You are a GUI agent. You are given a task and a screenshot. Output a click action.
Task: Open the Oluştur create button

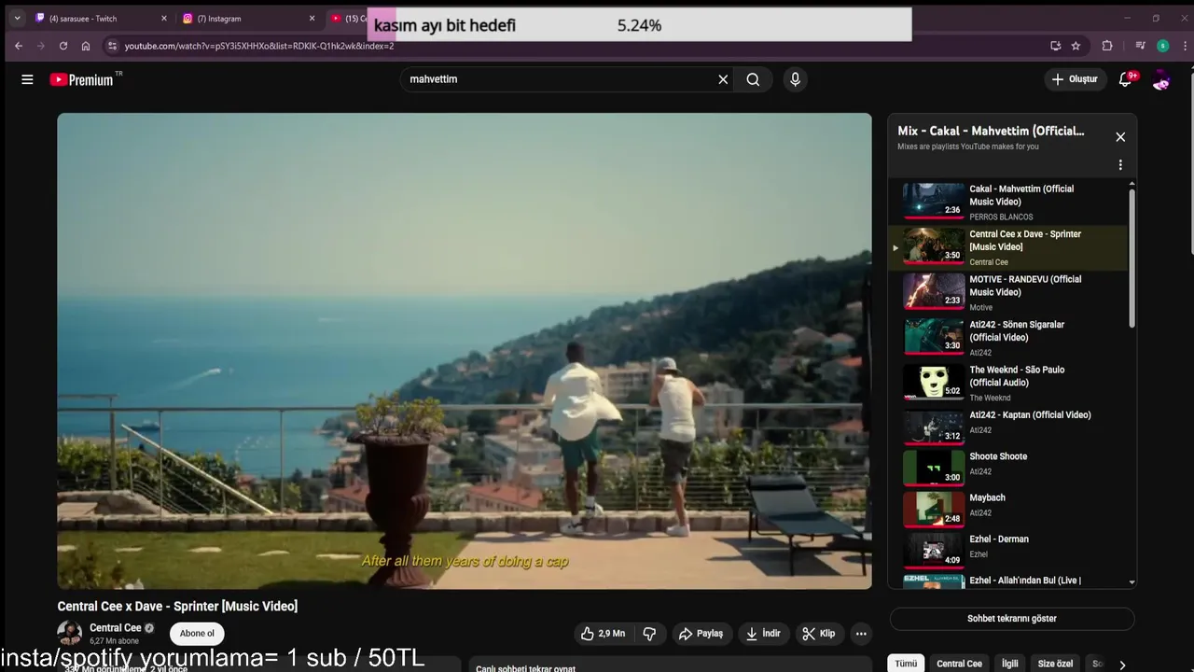point(1075,79)
